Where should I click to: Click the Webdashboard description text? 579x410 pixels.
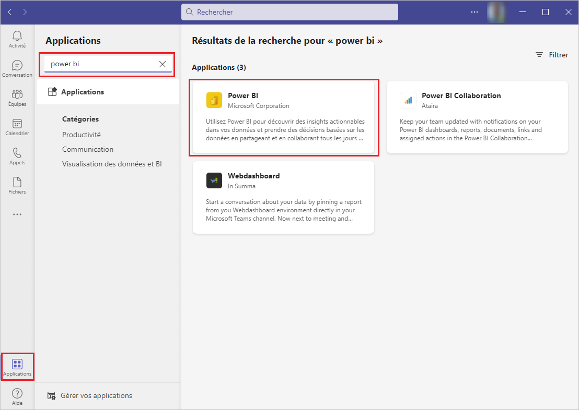point(284,210)
